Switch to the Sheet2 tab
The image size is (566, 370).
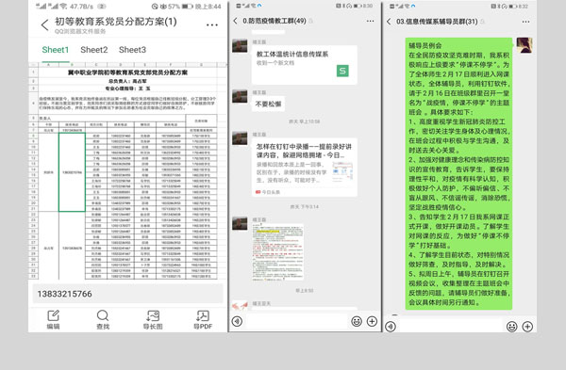pyautogui.click(x=93, y=50)
